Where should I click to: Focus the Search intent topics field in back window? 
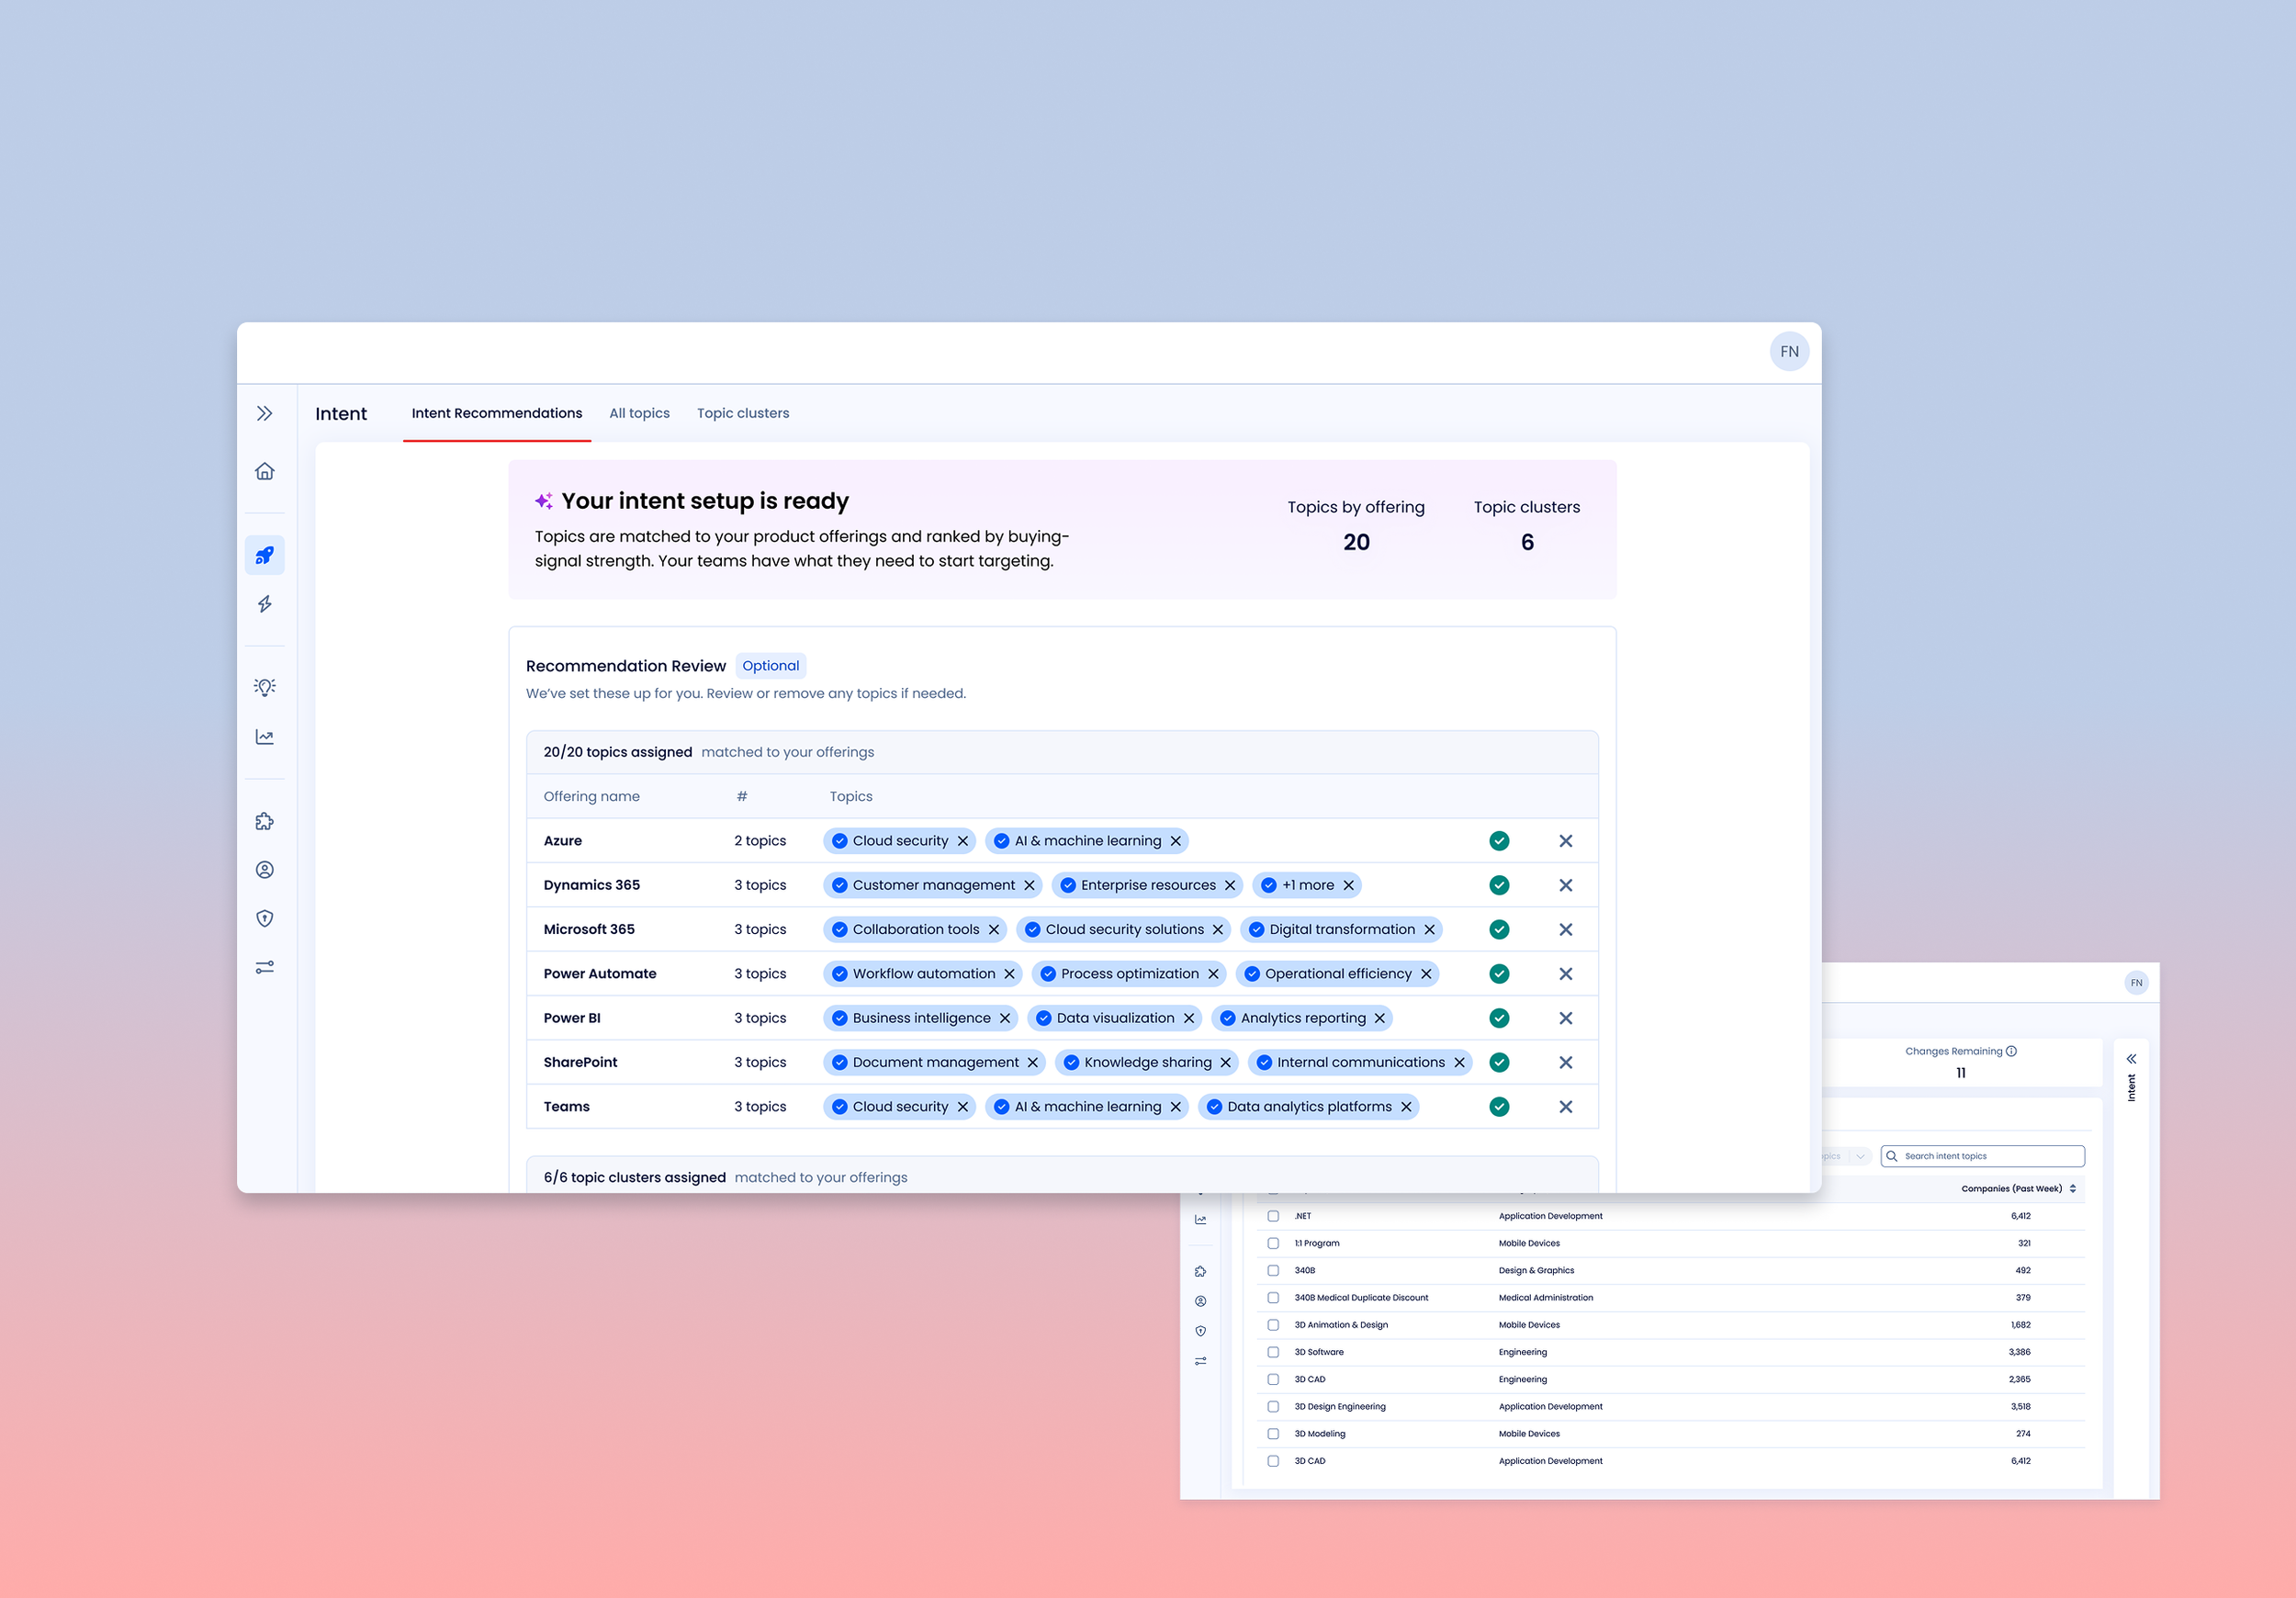point(1982,1156)
